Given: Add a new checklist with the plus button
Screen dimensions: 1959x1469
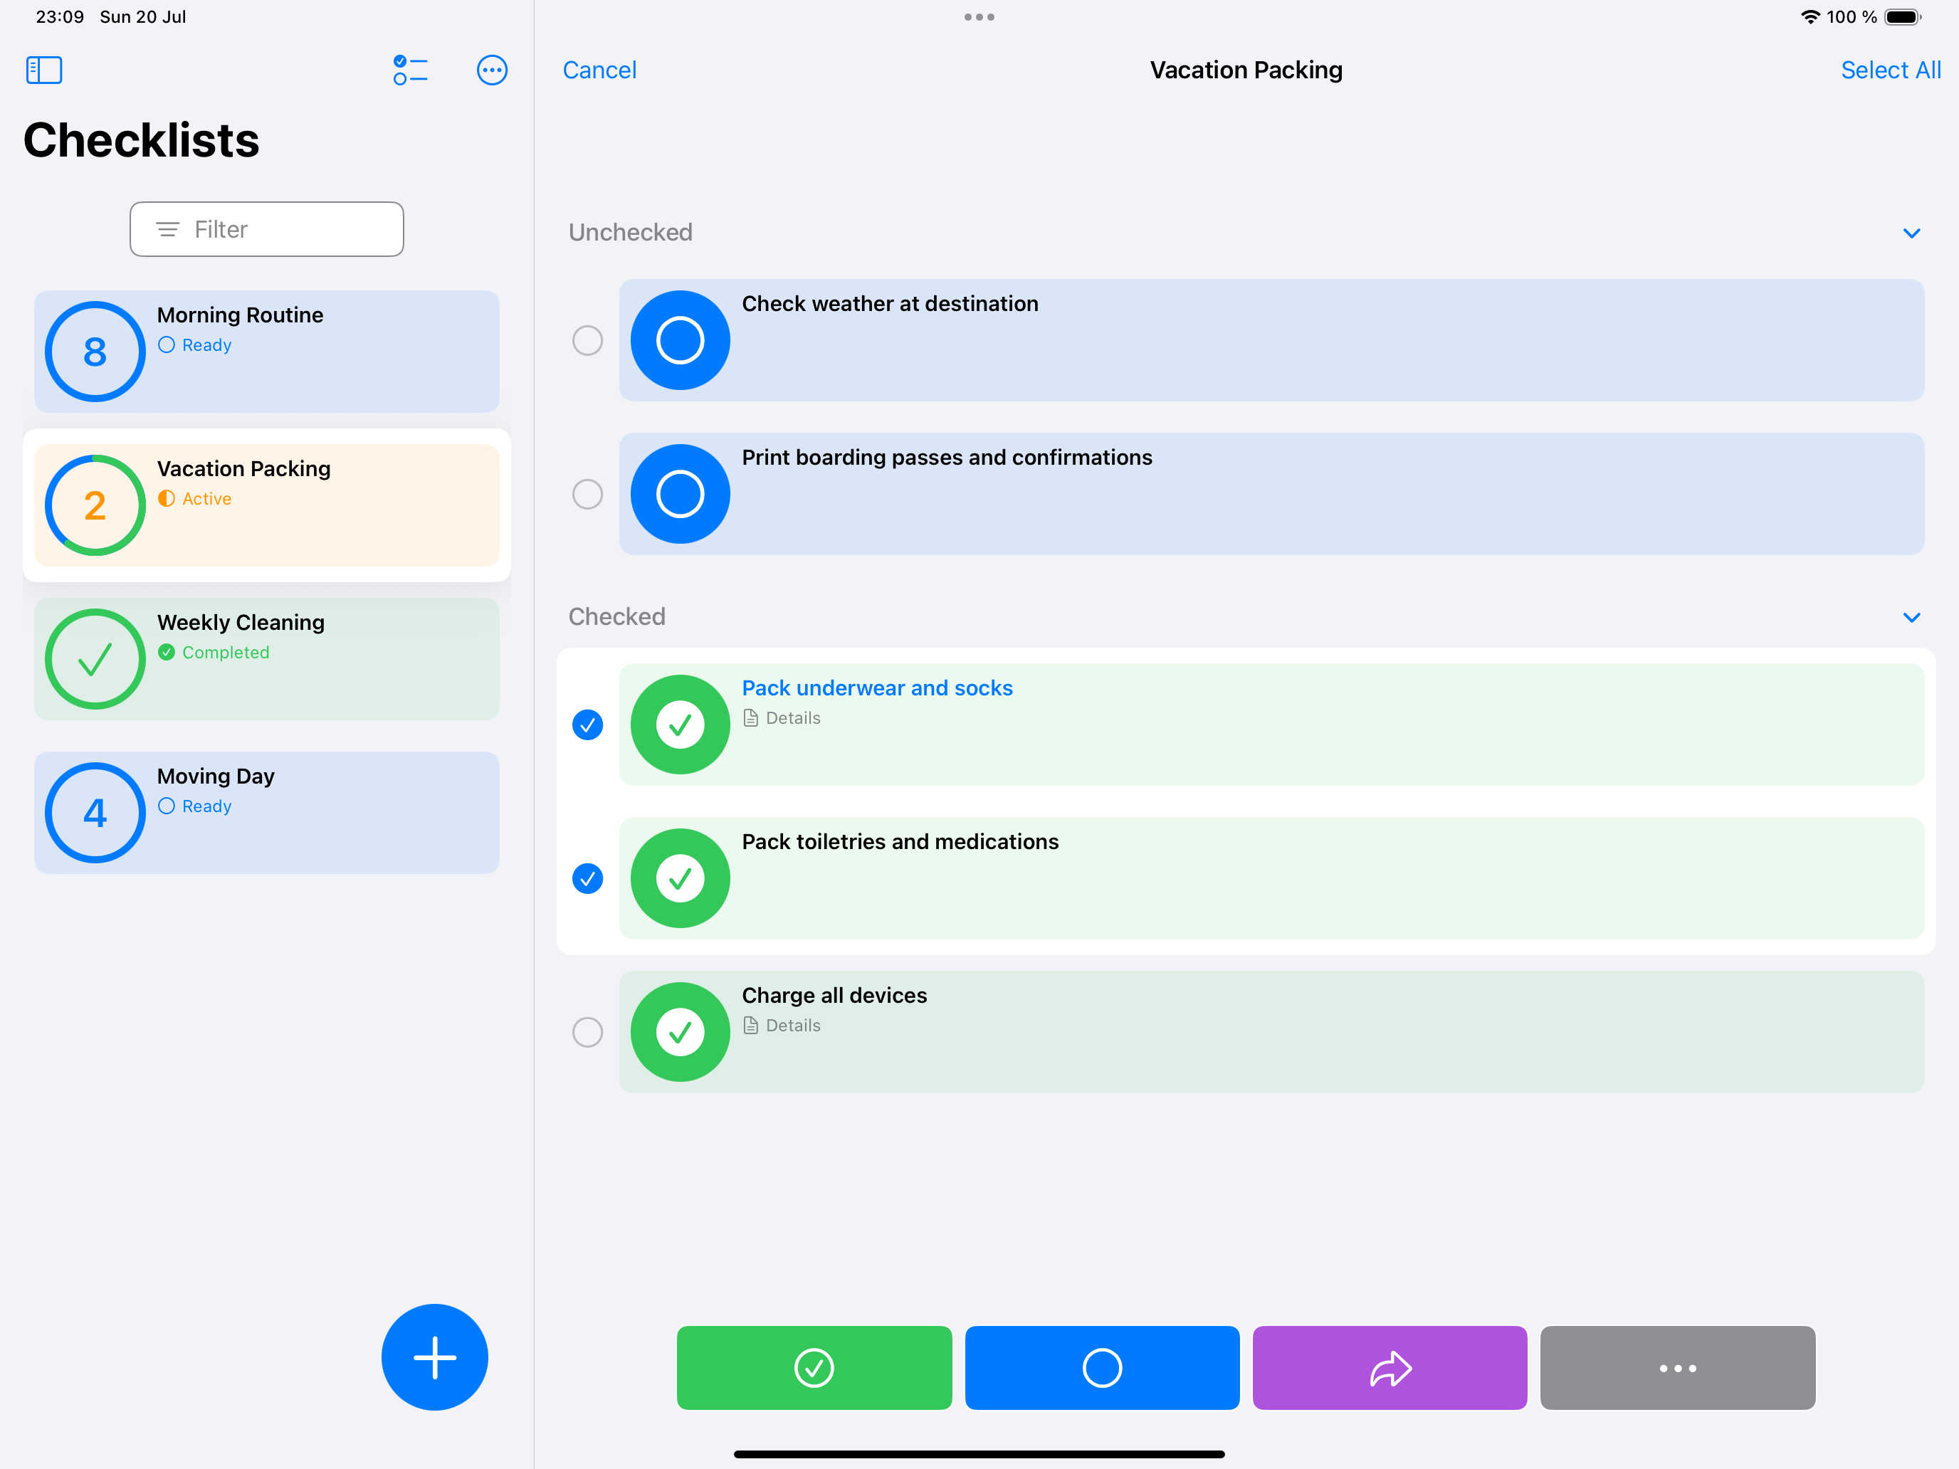Looking at the screenshot, I should pos(434,1357).
